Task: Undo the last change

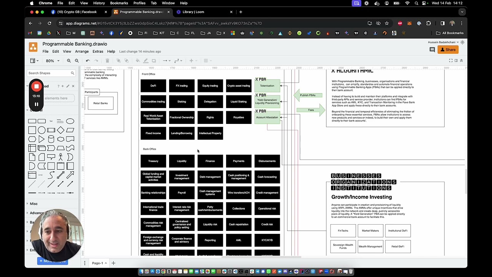Action: (x=88, y=61)
